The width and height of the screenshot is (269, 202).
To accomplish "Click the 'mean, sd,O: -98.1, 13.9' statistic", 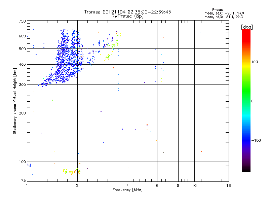I will point(224,13).
